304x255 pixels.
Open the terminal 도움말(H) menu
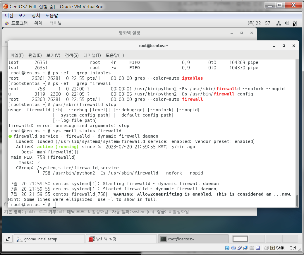pyautogui.click(x=115, y=55)
